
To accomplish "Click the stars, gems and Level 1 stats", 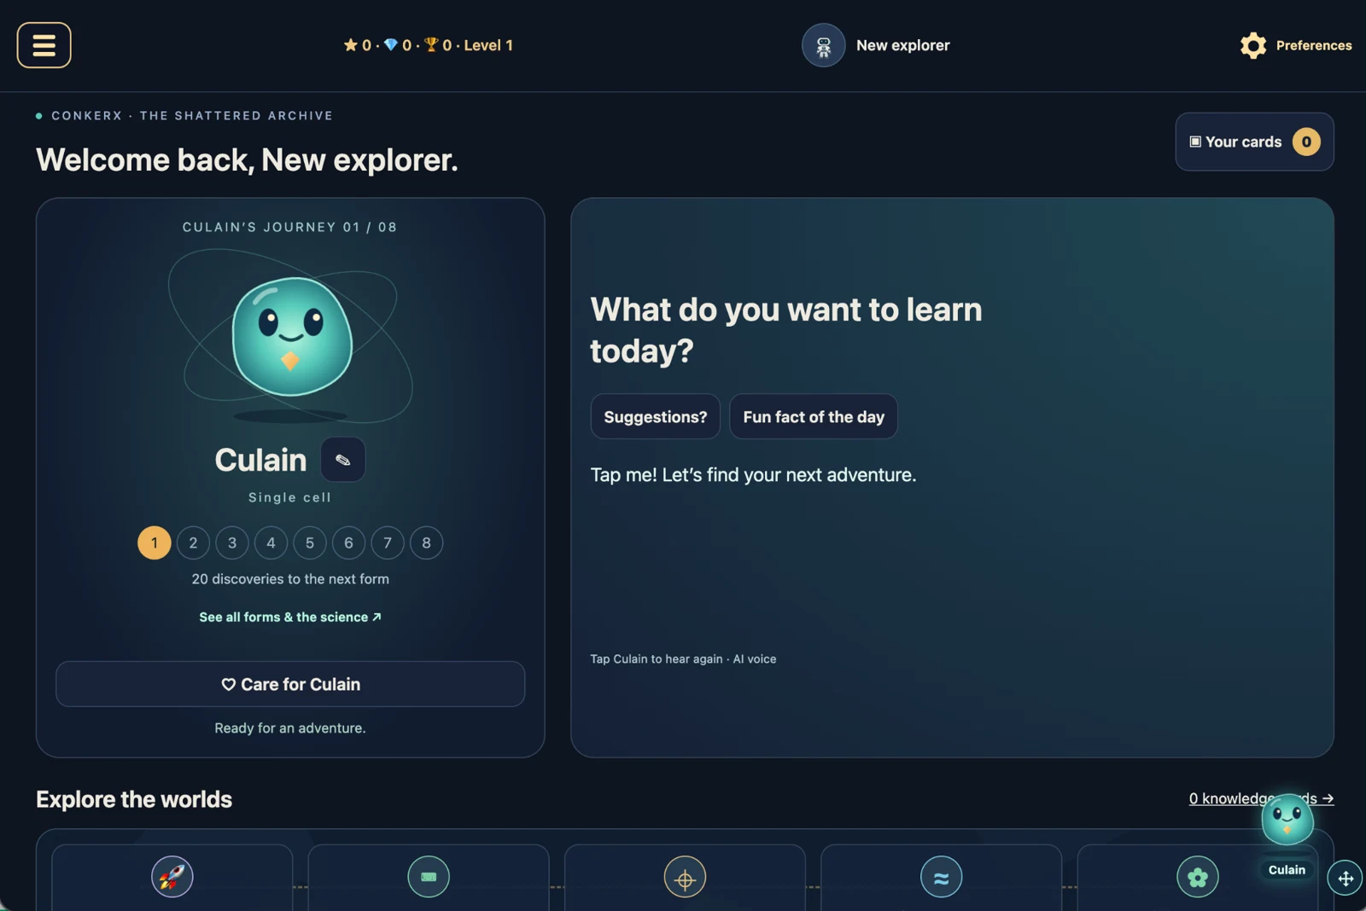I will tap(428, 45).
